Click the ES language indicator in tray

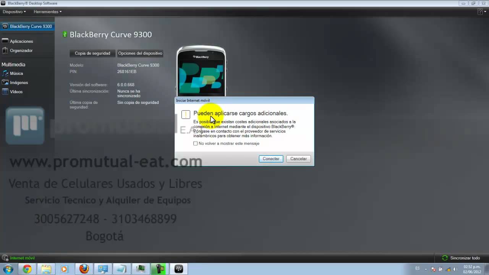pyautogui.click(x=417, y=269)
